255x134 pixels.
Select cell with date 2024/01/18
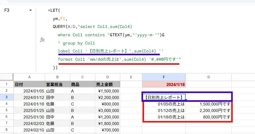tap(29, 104)
